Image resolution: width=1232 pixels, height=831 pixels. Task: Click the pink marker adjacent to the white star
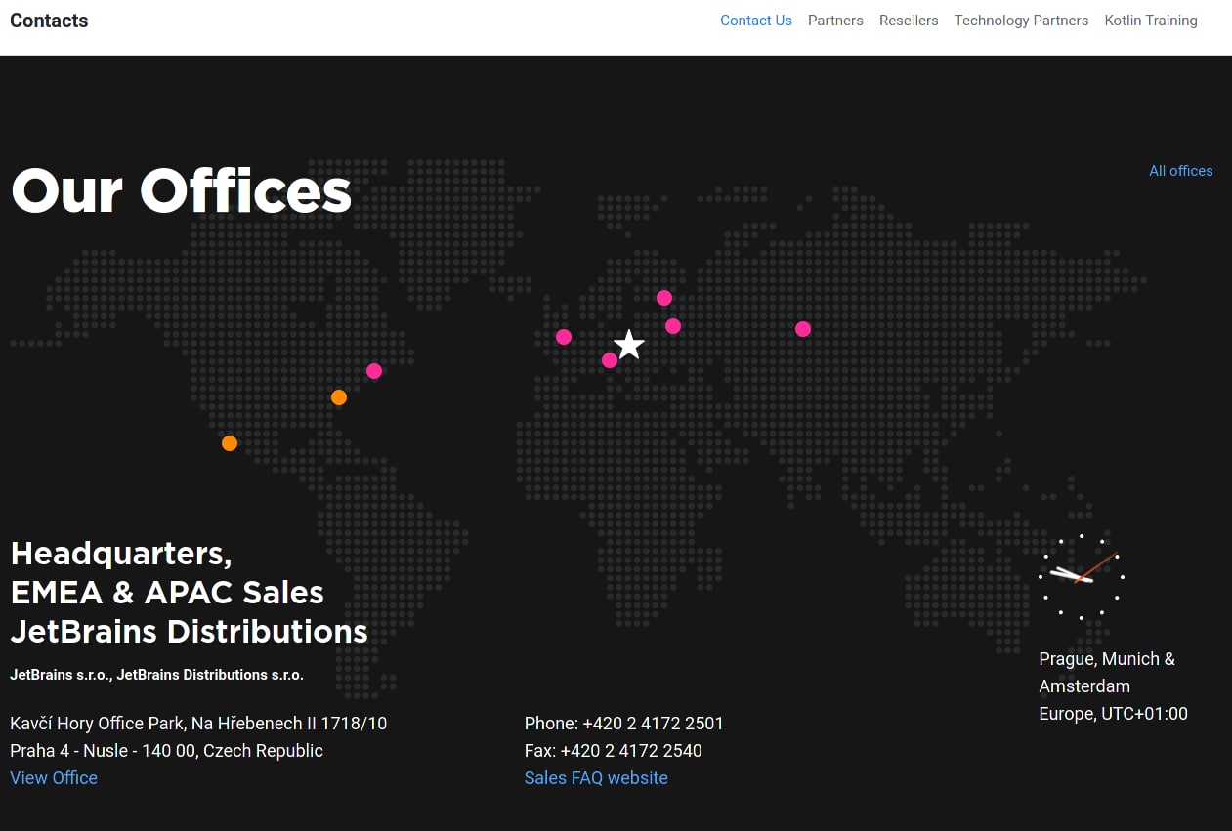point(610,360)
